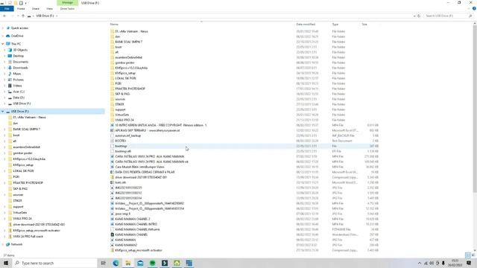Launch Microsoft Edge from the taskbar
The height and width of the screenshot is (268, 477).
[x=116, y=263]
